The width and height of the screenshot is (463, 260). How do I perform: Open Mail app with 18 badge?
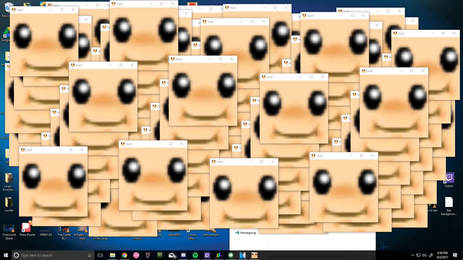(x=172, y=255)
